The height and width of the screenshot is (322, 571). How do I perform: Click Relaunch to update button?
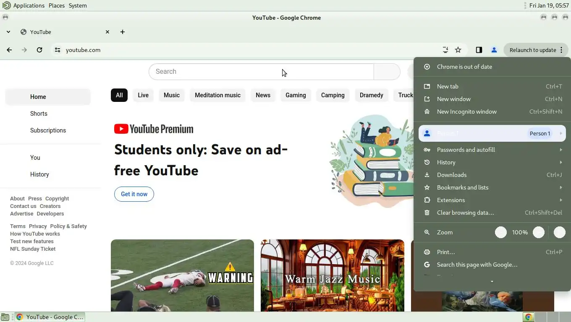tap(536, 50)
